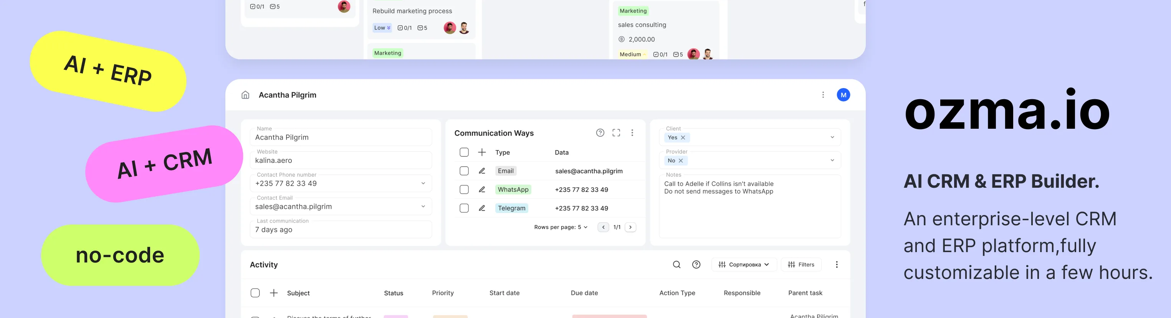Sort by the Action Type column
1171x318 pixels.
coord(677,293)
